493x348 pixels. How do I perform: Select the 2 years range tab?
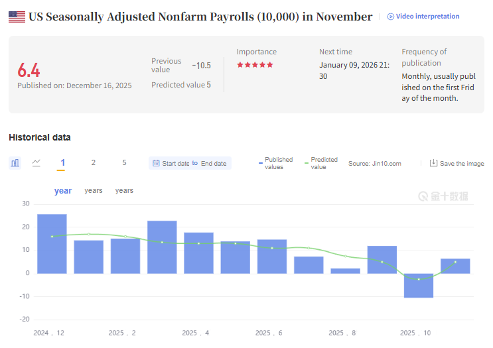(94, 163)
